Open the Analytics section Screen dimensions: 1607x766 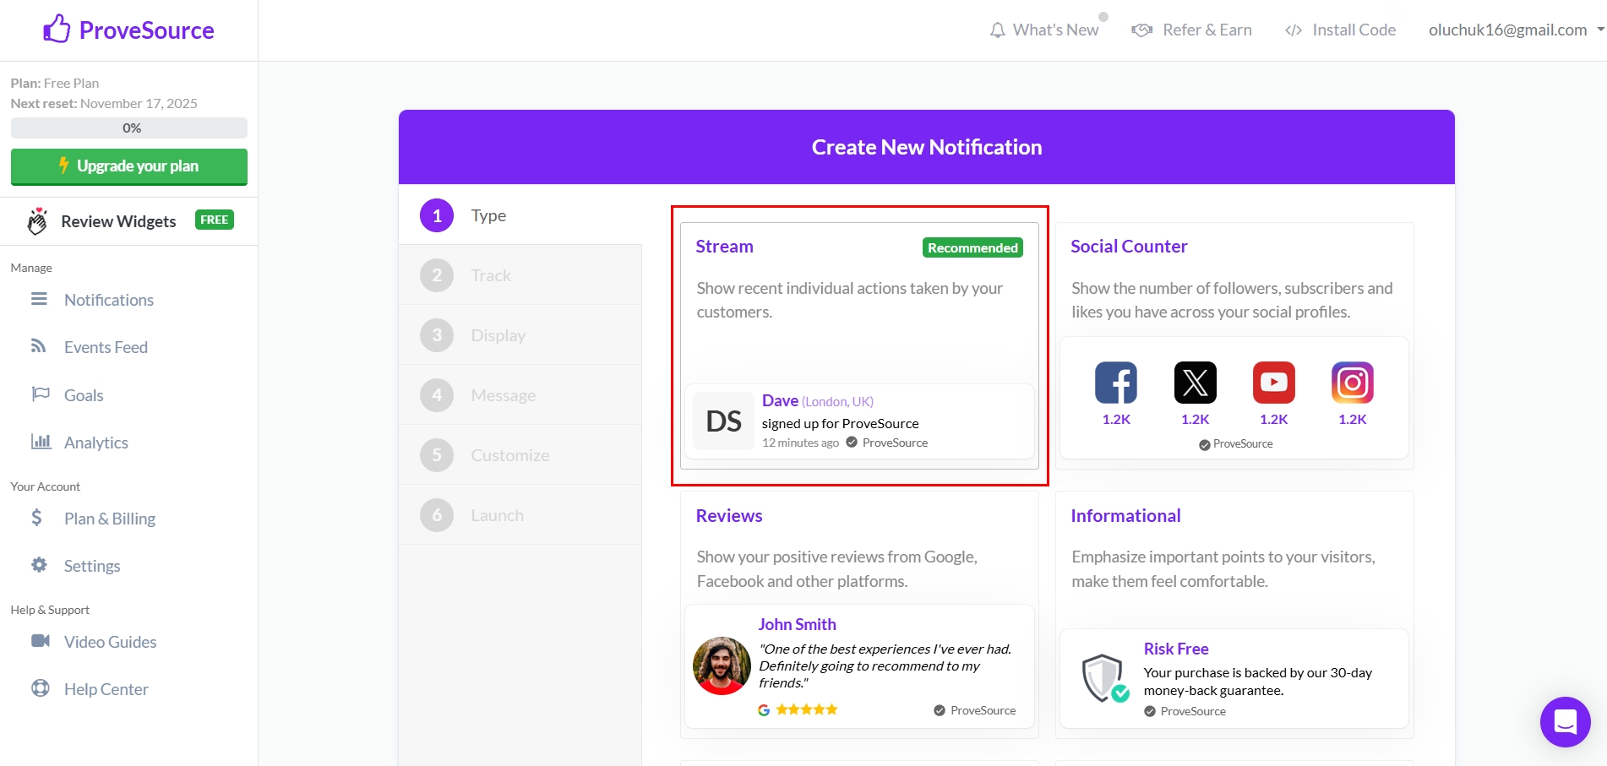[95, 442]
